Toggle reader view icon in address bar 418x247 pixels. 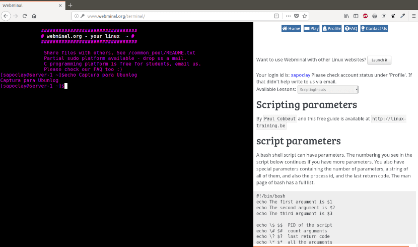pyautogui.click(x=276, y=16)
